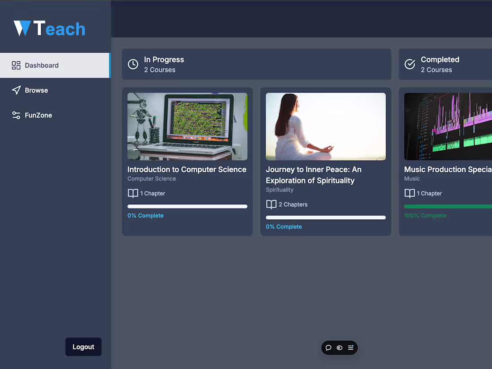
Task: Click the FunZone icon in the sidebar
Action: [x=16, y=115]
